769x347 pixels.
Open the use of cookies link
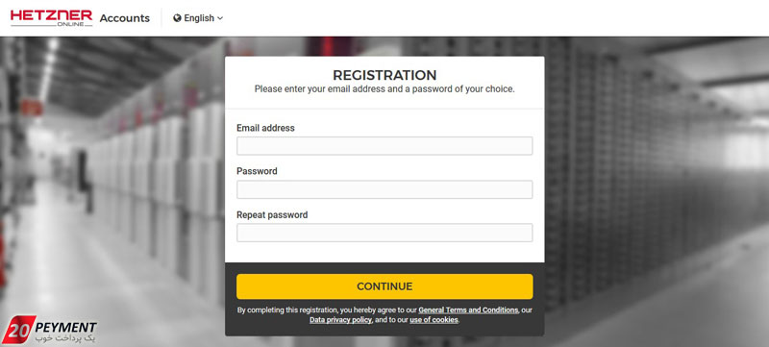(434, 320)
